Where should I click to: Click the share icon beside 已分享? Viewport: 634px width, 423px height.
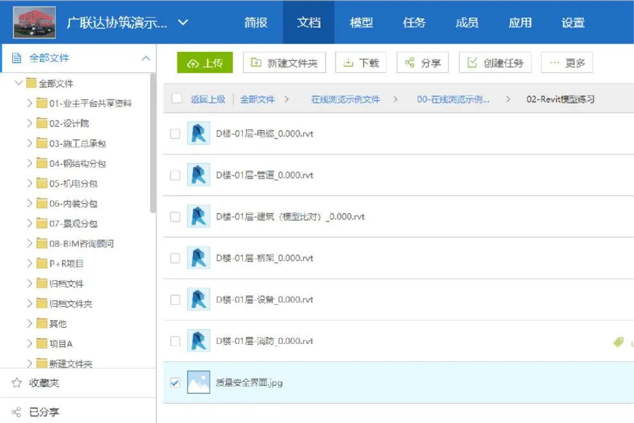(17, 412)
